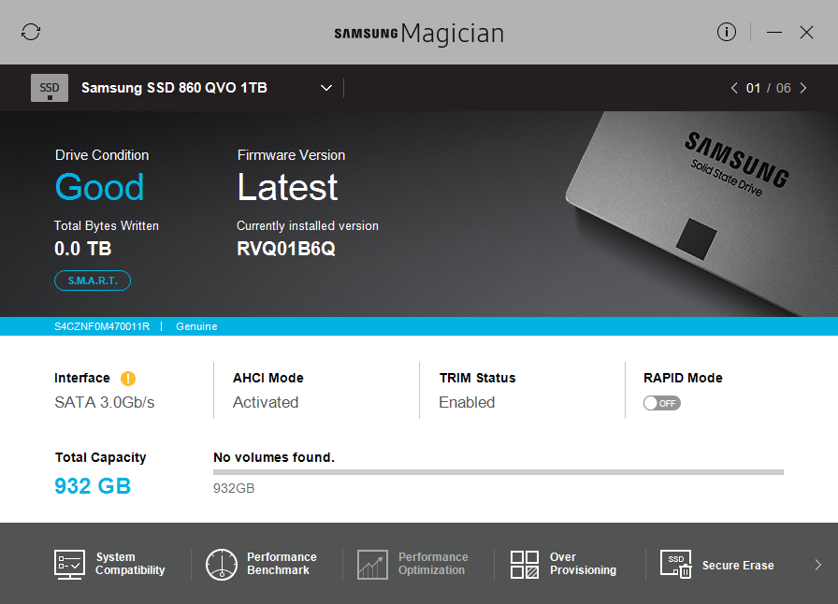The image size is (838, 604).
Task: Select Samsung SSD 860 QVO 1TB drive name
Action: pos(174,88)
